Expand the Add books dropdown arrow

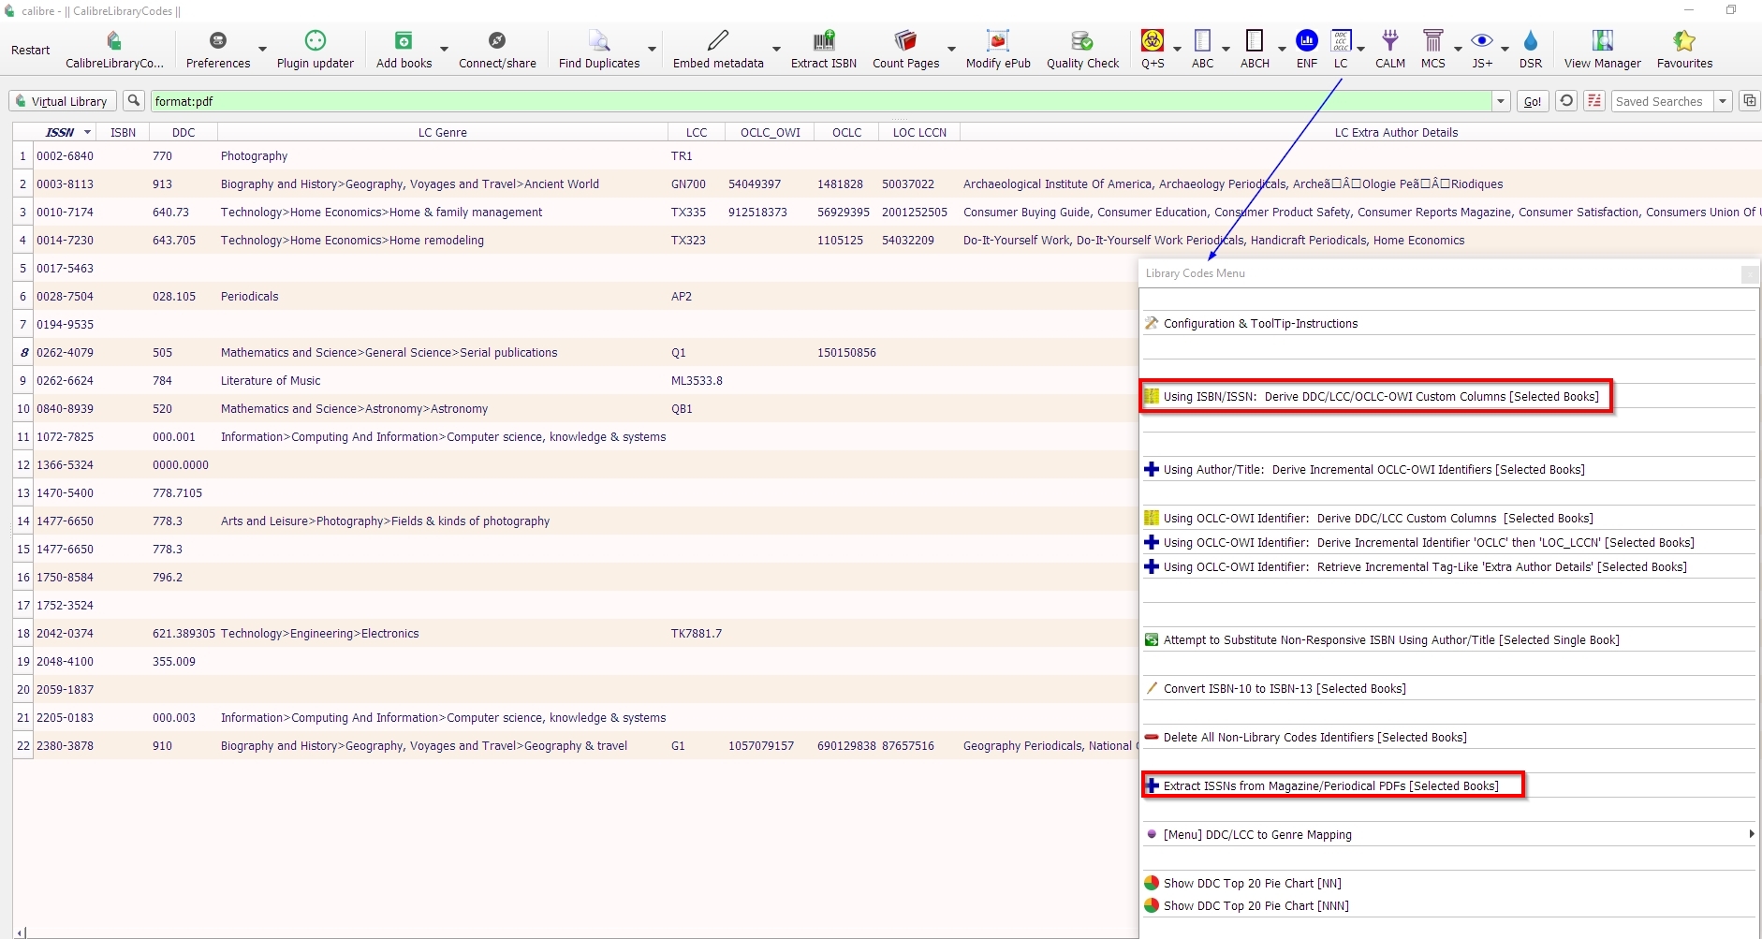tap(445, 49)
